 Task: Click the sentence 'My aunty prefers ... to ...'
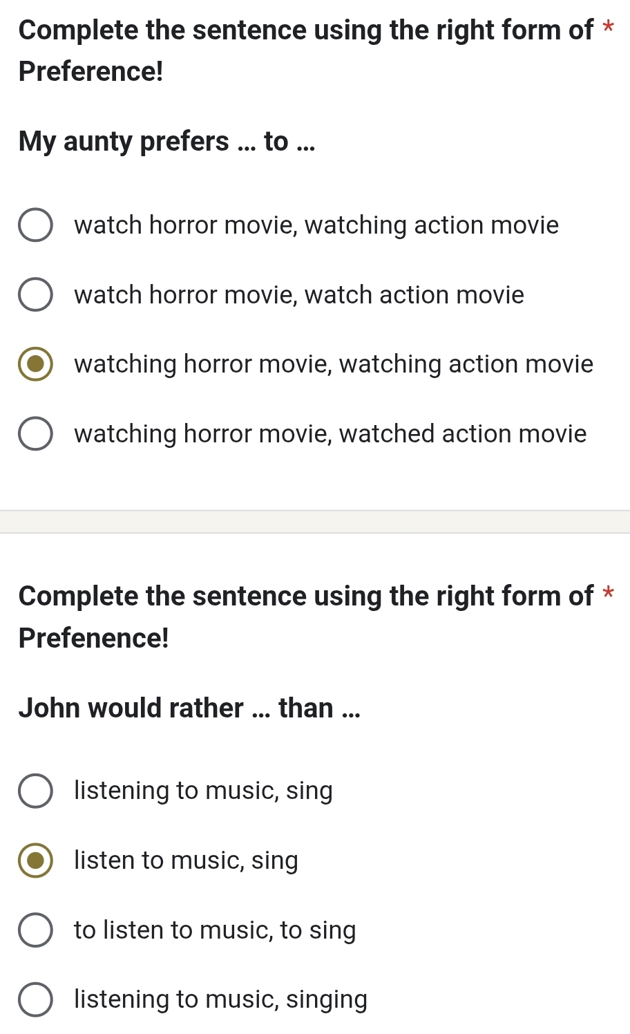[x=166, y=142]
